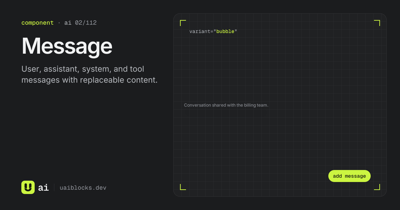The width and height of the screenshot is (400, 210).
Task: Click the add message button
Action: point(349,176)
